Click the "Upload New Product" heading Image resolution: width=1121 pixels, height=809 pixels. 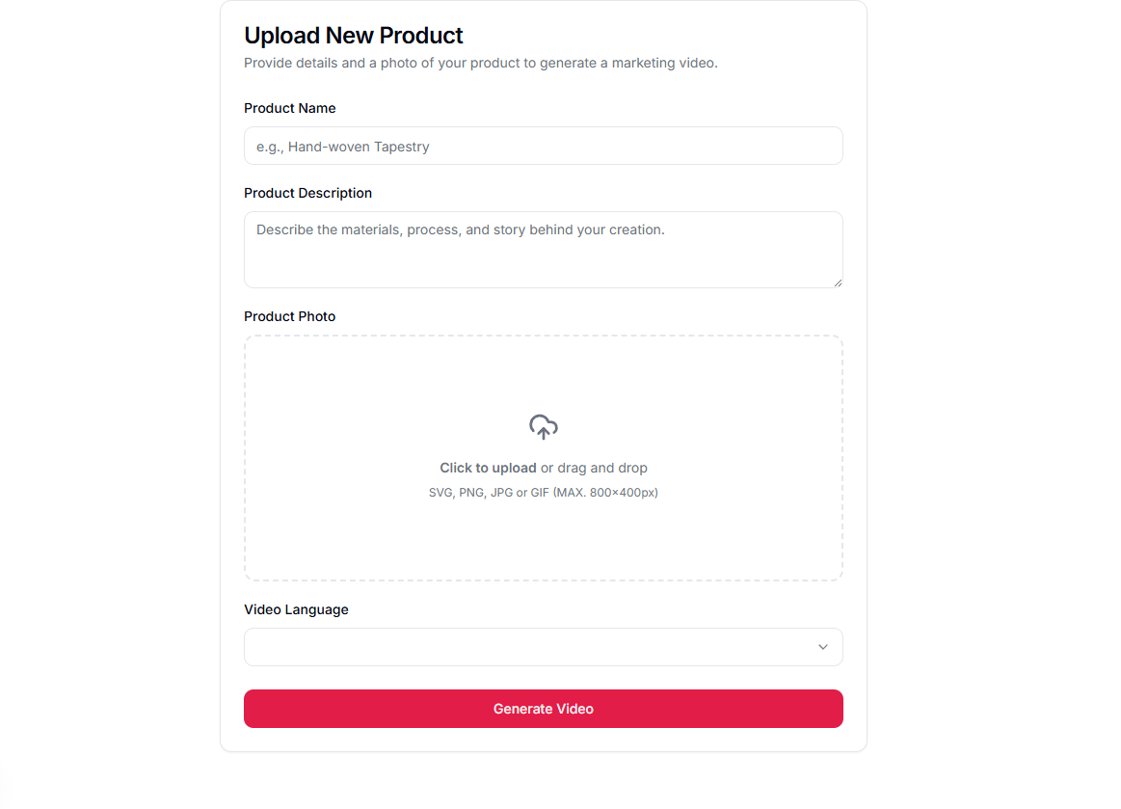click(354, 36)
